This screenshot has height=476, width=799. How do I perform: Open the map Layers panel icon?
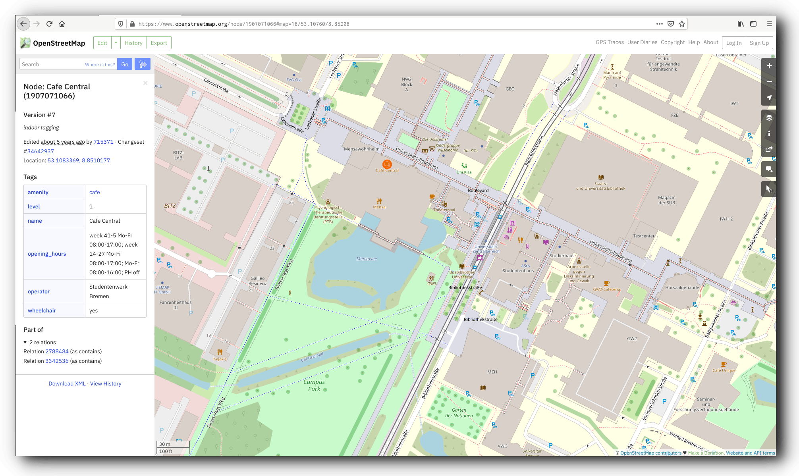click(x=769, y=118)
